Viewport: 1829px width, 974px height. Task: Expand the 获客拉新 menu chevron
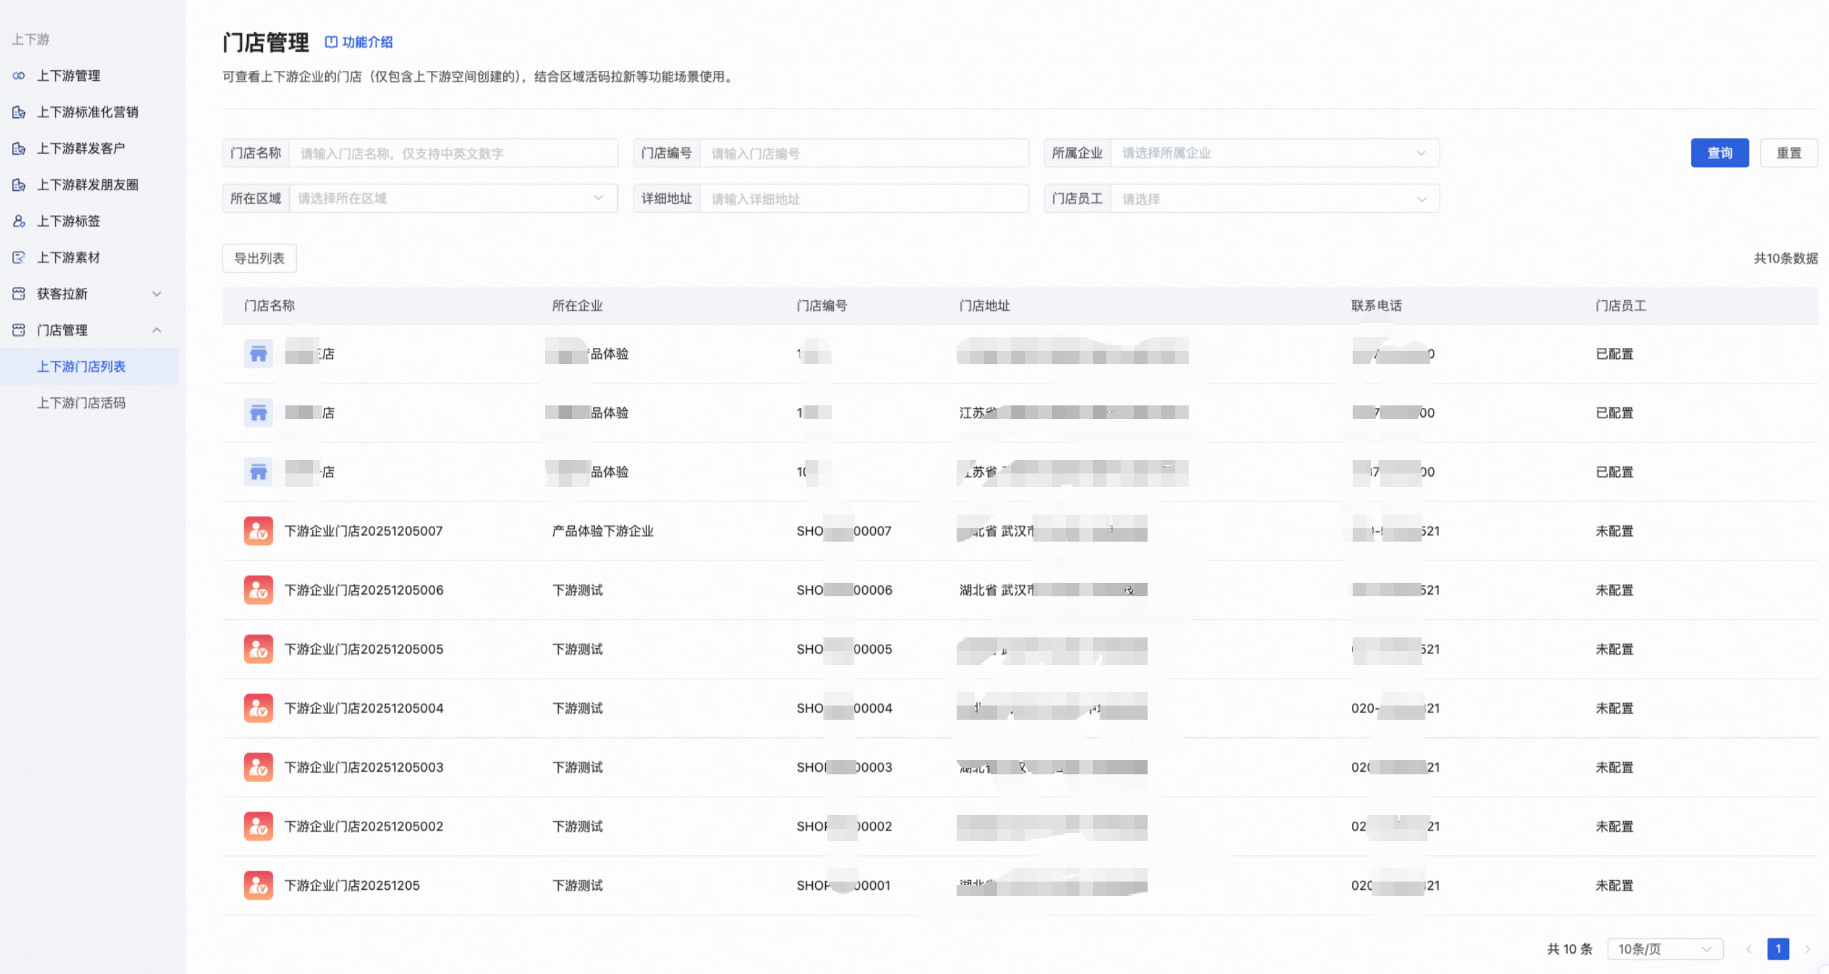click(x=157, y=294)
